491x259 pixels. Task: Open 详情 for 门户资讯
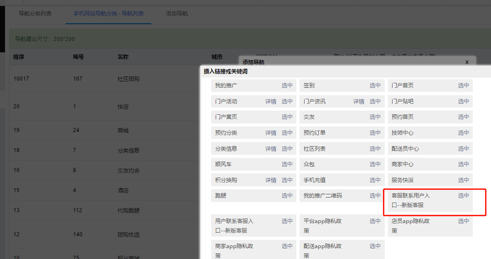point(358,102)
